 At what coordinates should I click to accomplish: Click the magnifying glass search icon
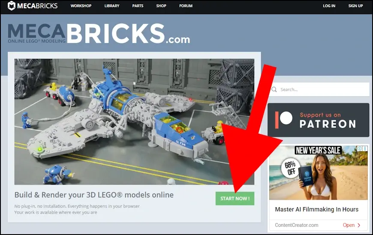274,89
